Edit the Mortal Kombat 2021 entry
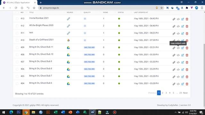The height and width of the screenshot is (115, 205). (183, 19)
